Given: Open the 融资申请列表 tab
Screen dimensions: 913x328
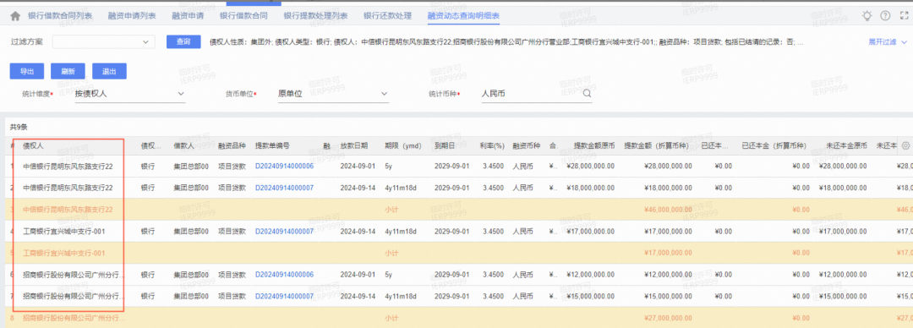Looking at the screenshot, I should point(132,16).
